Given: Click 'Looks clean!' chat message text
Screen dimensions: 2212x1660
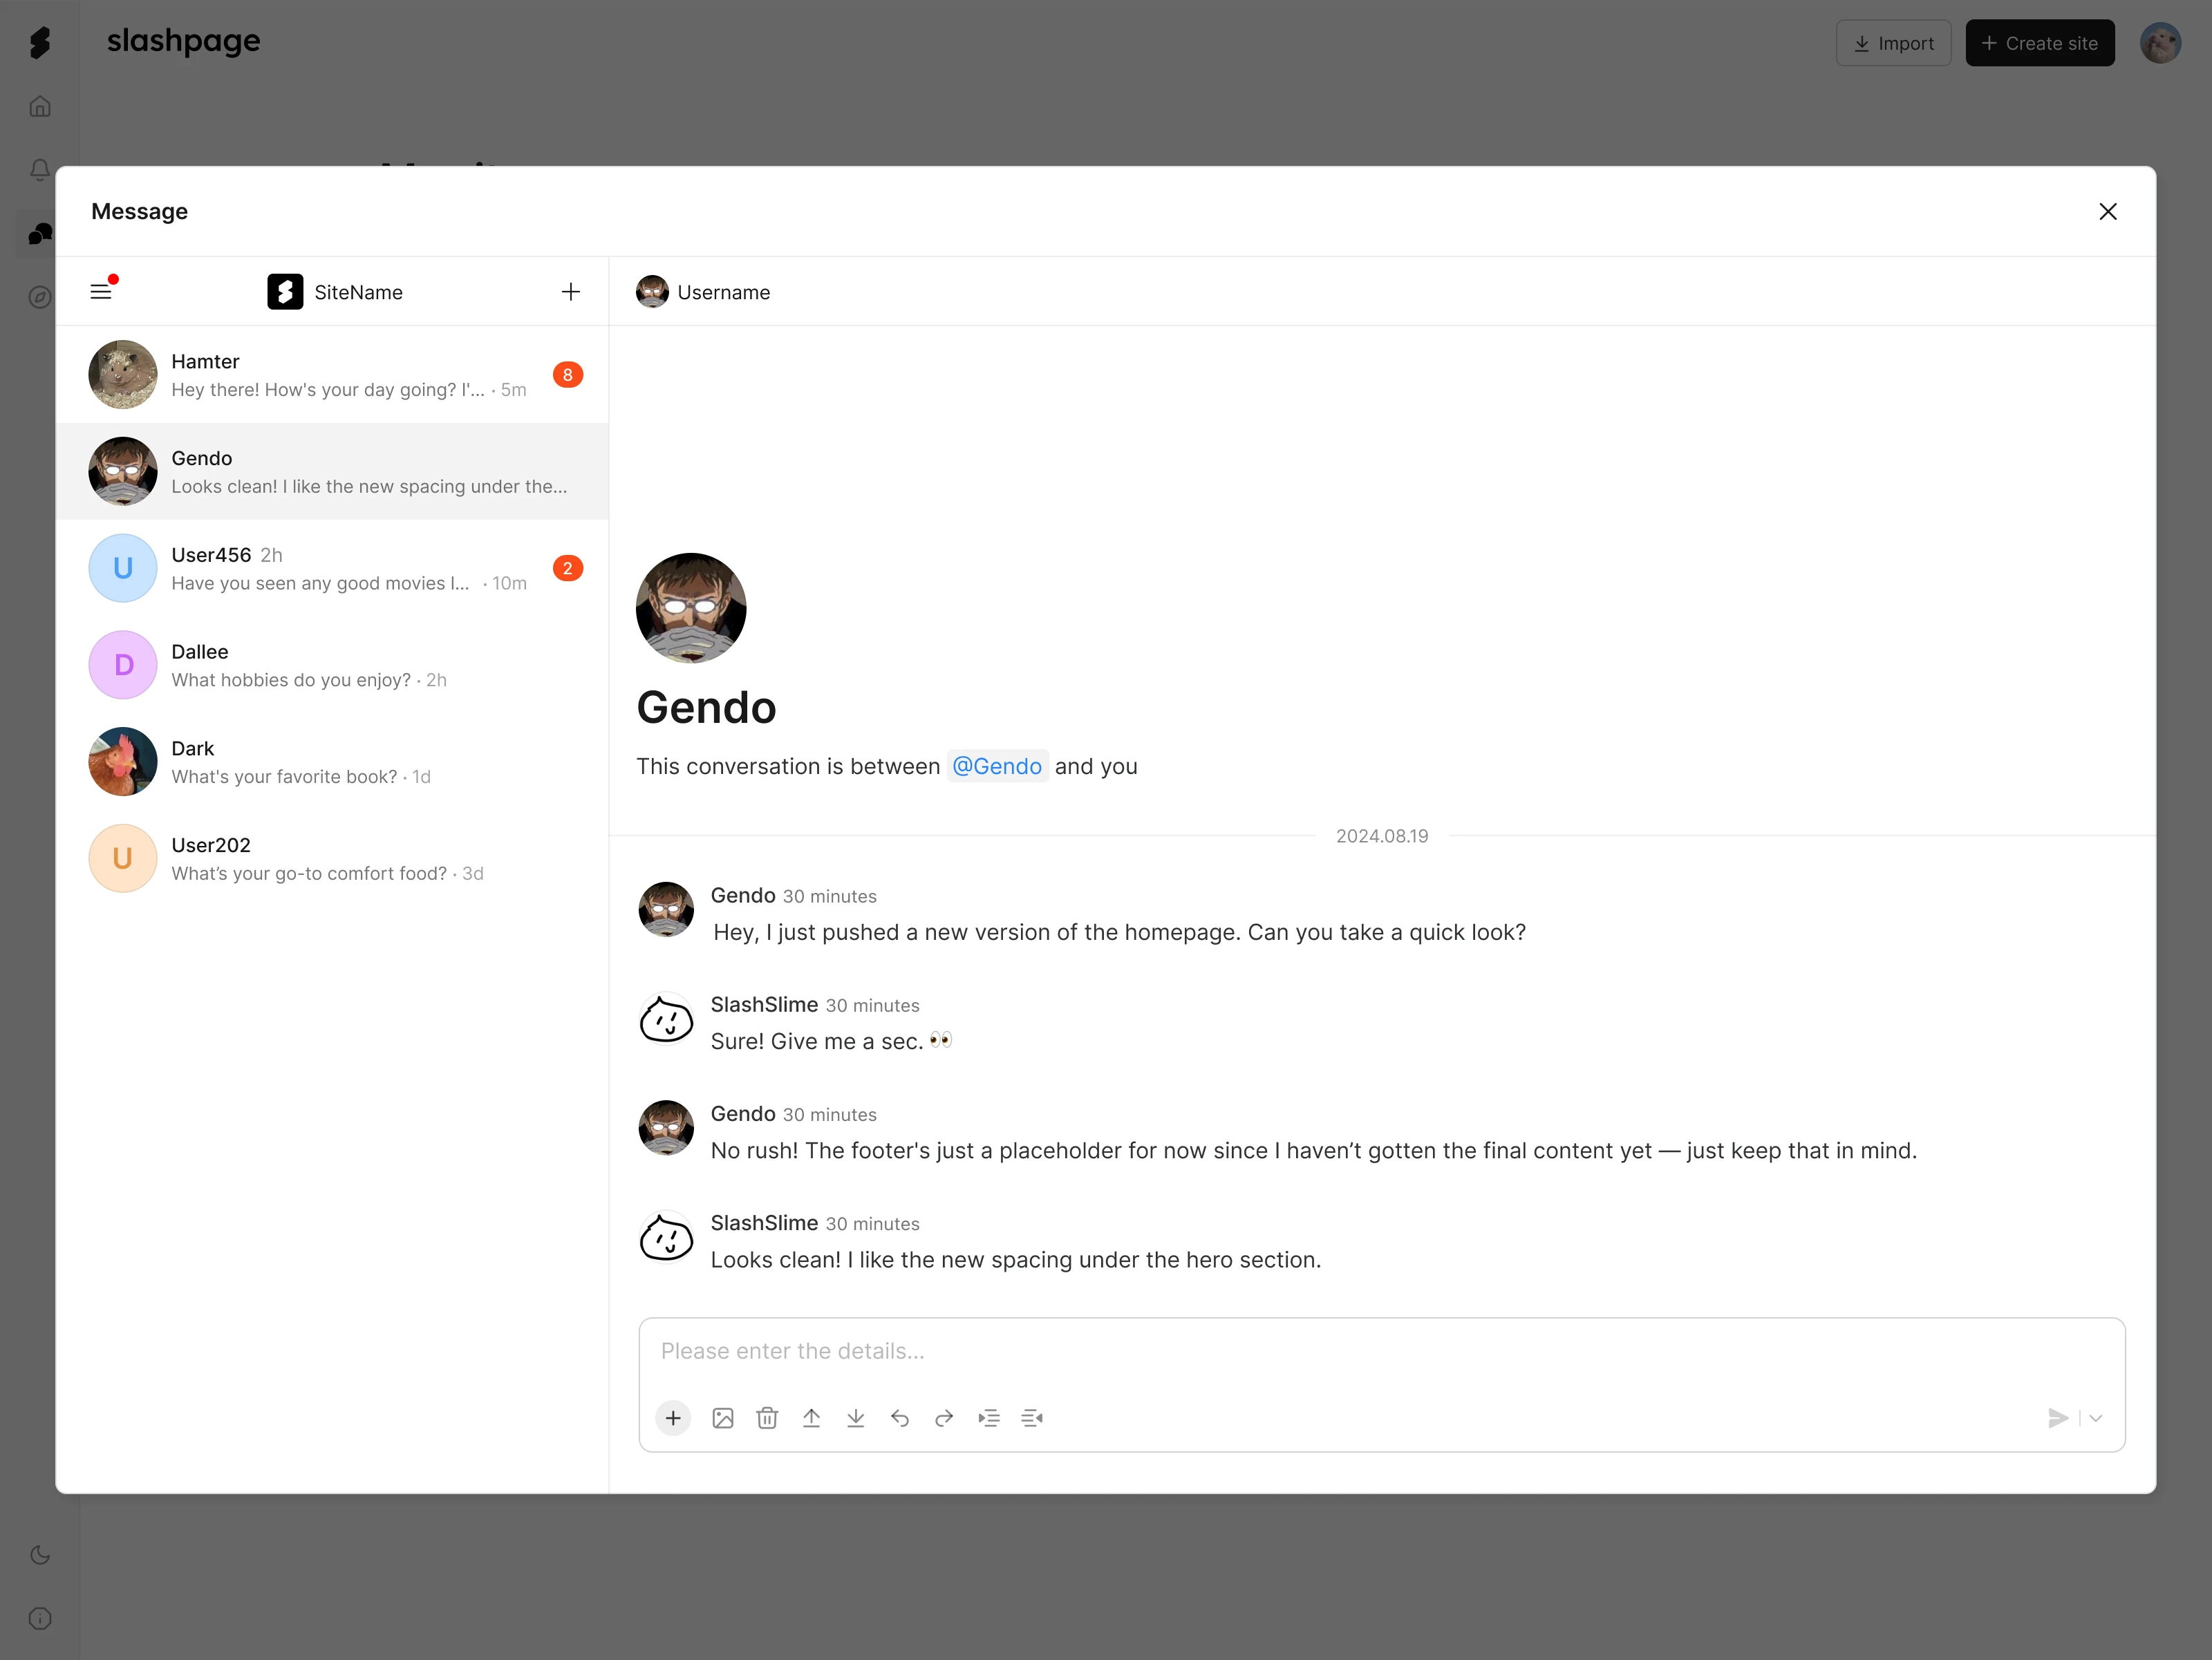Looking at the screenshot, I should [x=1016, y=1260].
